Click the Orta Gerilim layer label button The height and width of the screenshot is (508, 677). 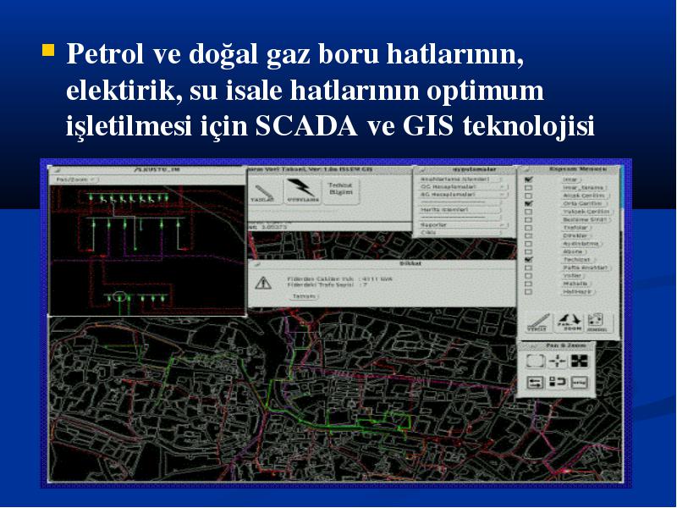[x=583, y=203]
